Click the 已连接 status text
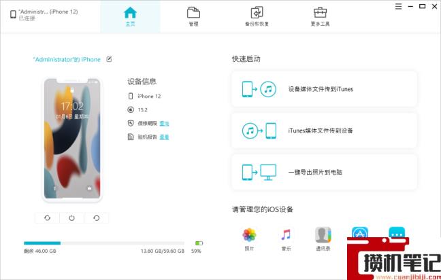 pos(27,18)
